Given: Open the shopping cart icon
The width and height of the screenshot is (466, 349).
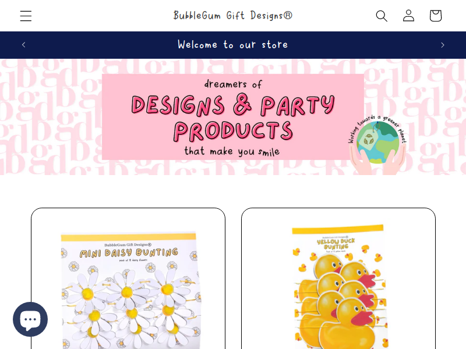Looking at the screenshot, I should pos(436,16).
